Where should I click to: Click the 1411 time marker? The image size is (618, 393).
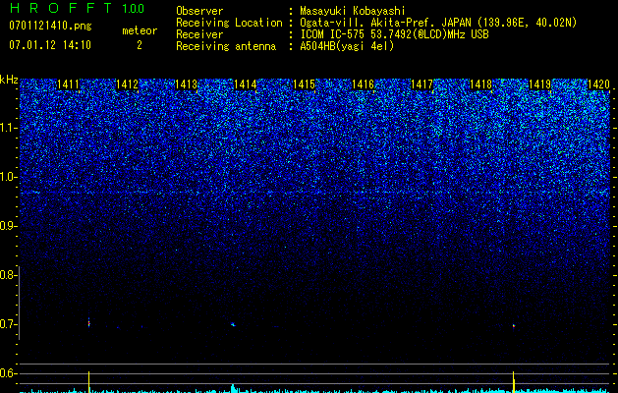pos(68,84)
